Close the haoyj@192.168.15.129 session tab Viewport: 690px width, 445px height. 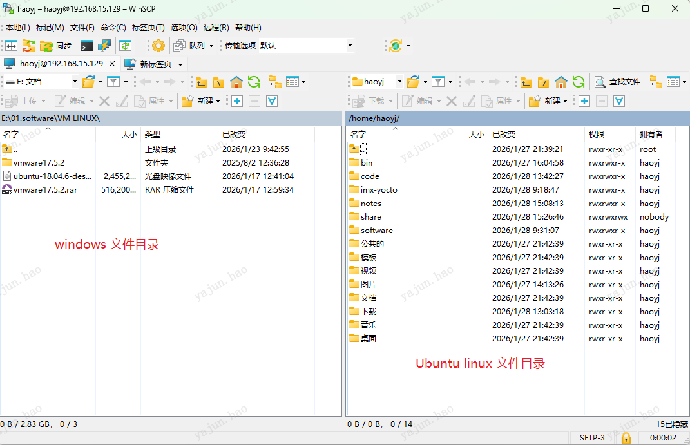[x=112, y=64]
